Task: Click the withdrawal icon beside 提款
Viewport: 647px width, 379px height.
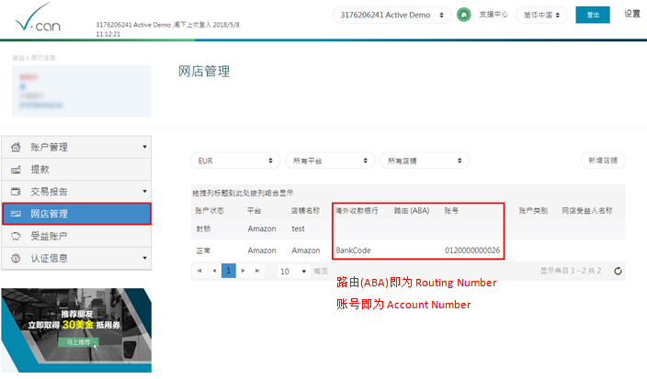Action: point(16,170)
